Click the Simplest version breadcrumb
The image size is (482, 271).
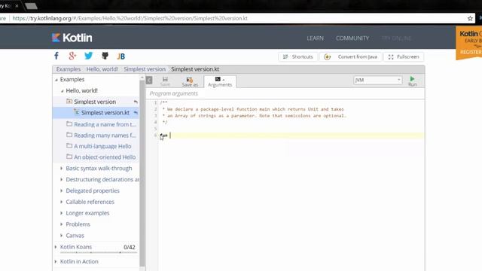click(x=145, y=69)
